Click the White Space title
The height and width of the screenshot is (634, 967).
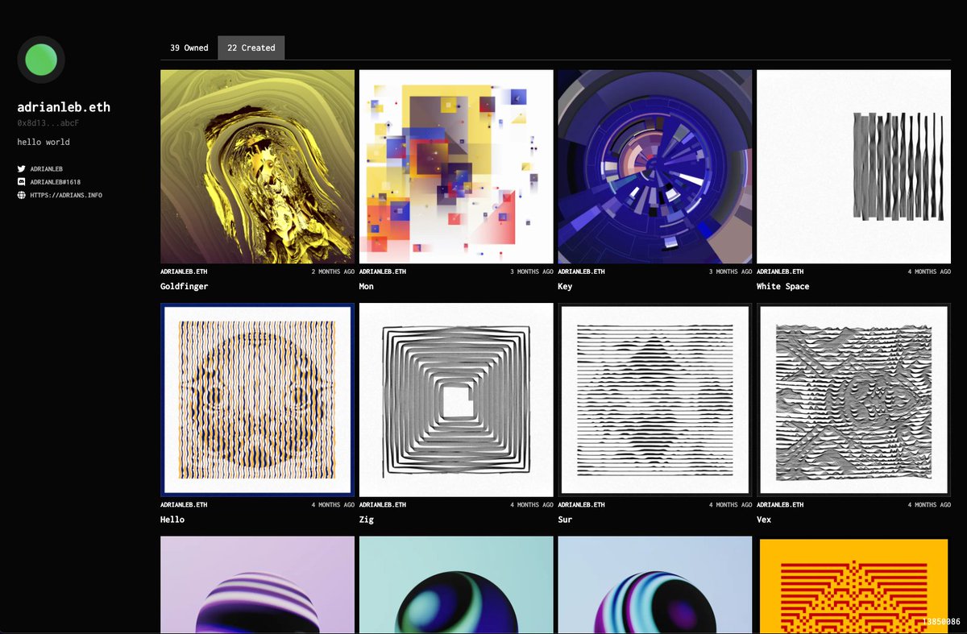coord(783,286)
